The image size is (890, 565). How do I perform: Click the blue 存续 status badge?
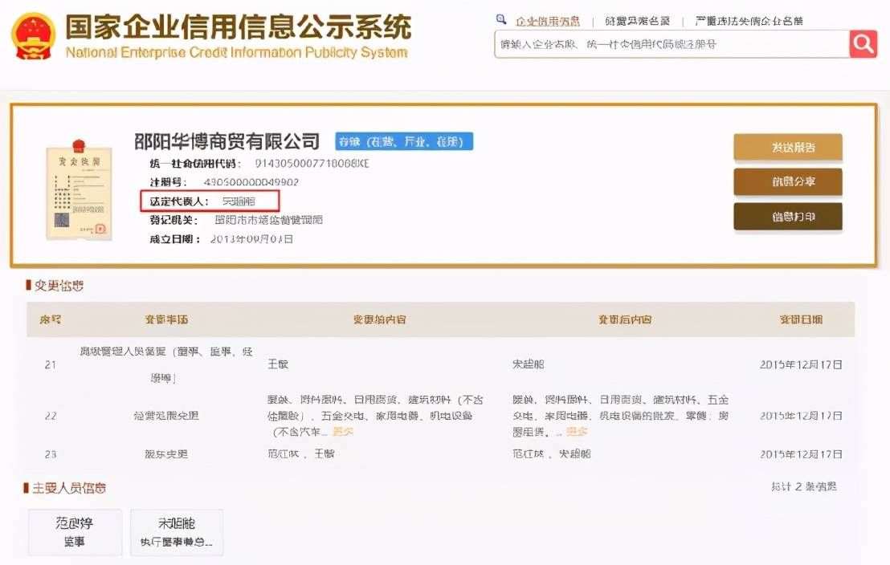coord(404,142)
